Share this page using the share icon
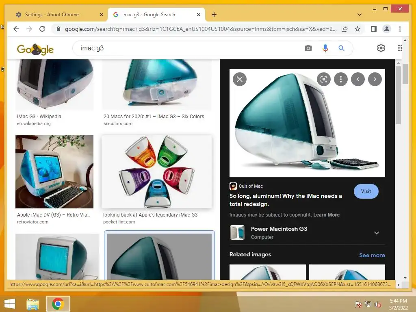The height and width of the screenshot is (312, 416). 344,29
